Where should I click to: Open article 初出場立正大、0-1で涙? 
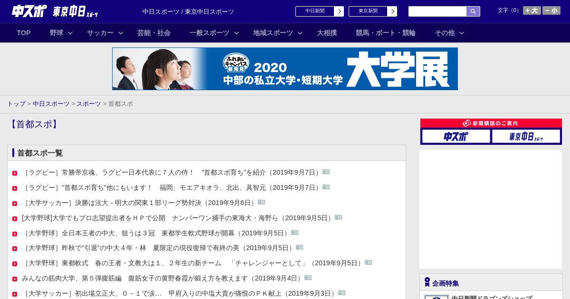(x=180, y=293)
